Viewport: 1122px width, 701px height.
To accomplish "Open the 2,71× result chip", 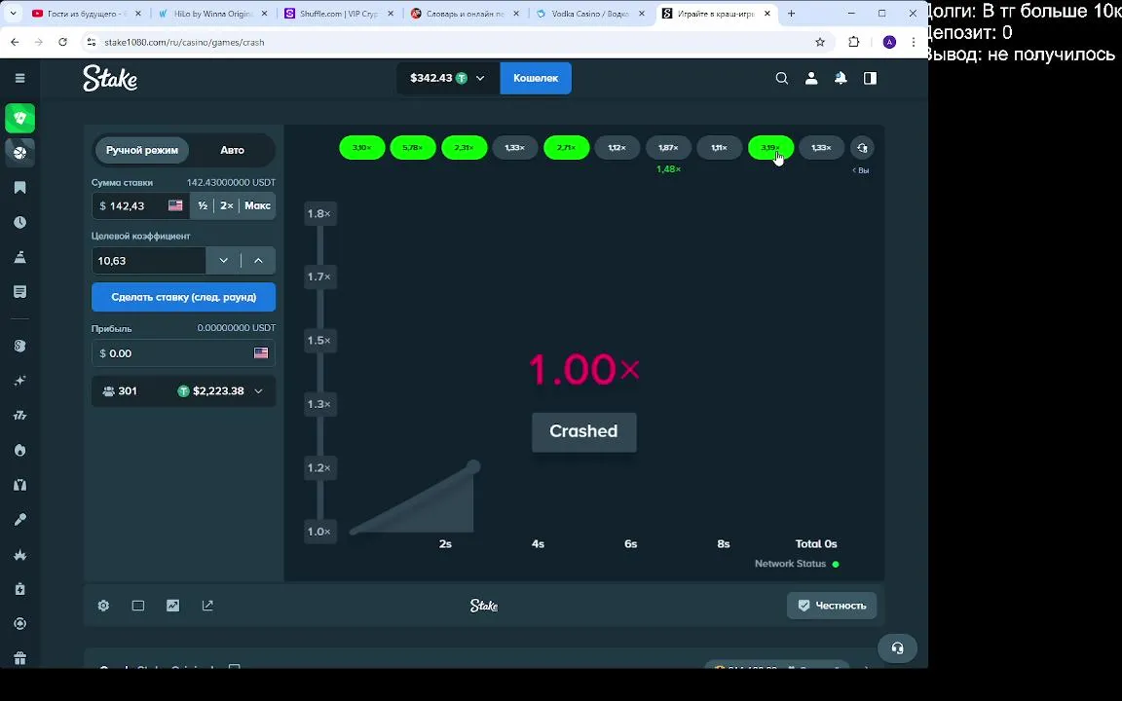I will (566, 148).
